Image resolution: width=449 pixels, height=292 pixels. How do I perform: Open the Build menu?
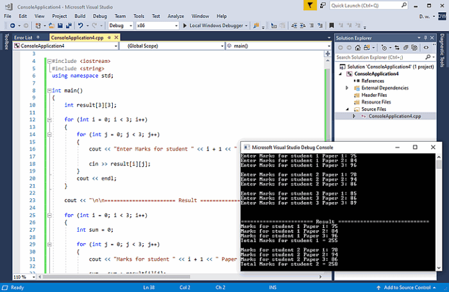pyautogui.click(x=79, y=15)
